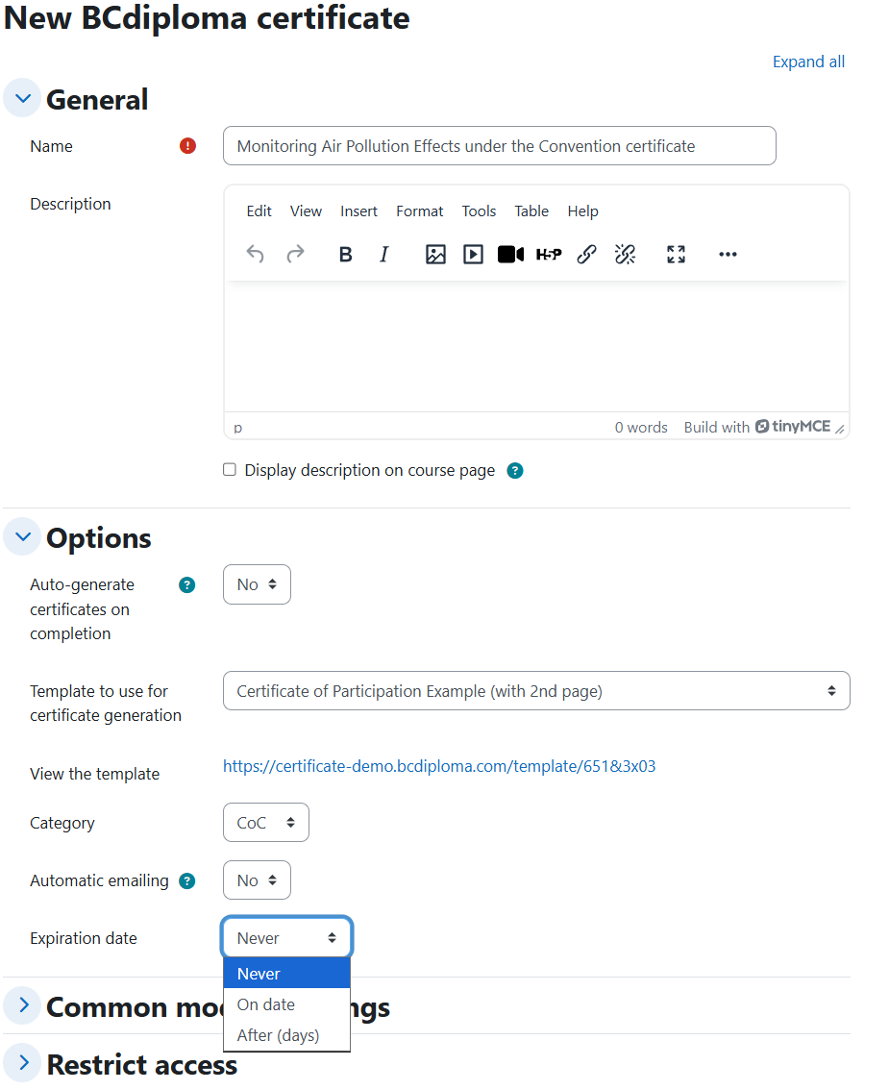889x1090 pixels.
Task: Open Auto-generate certificates dropdown
Action: 257,584
